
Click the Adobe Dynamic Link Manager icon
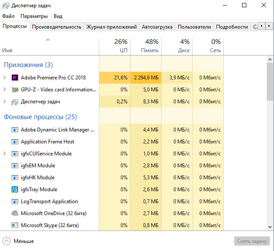pyautogui.click(x=15, y=130)
